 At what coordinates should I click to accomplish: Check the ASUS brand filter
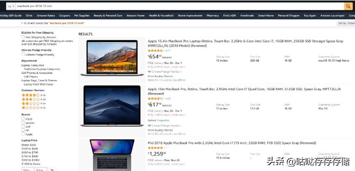[23, 119]
